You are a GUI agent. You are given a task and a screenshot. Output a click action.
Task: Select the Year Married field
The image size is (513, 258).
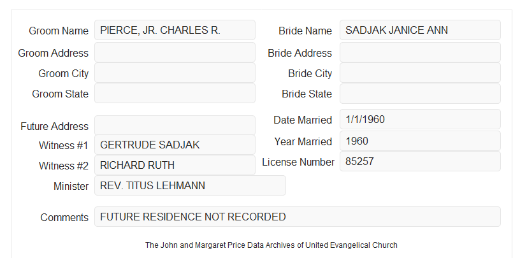tap(420, 141)
